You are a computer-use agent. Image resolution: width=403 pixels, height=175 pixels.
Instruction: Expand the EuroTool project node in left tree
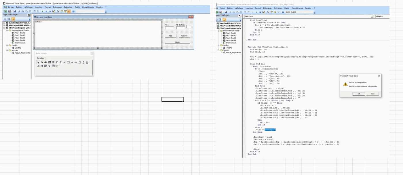pos(4,23)
